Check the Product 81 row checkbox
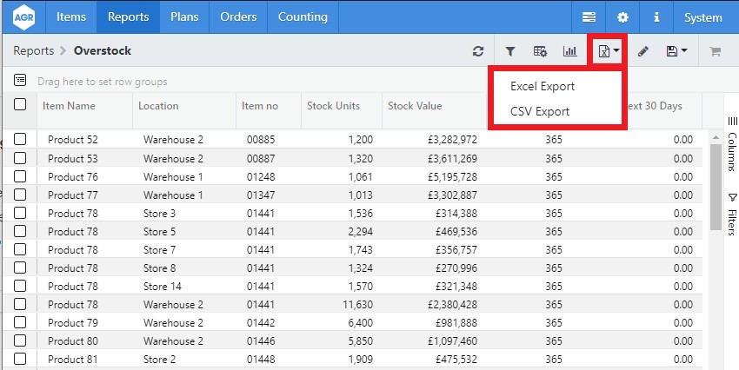 pos(20,360)
